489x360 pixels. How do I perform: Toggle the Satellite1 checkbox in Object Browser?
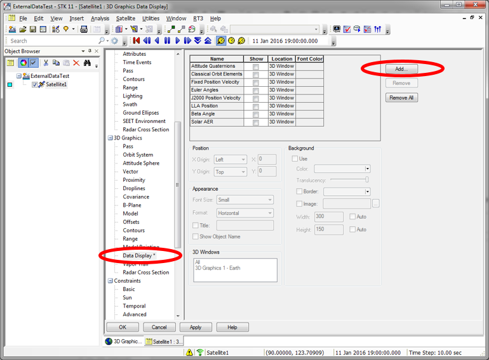(x=35, y=84)
